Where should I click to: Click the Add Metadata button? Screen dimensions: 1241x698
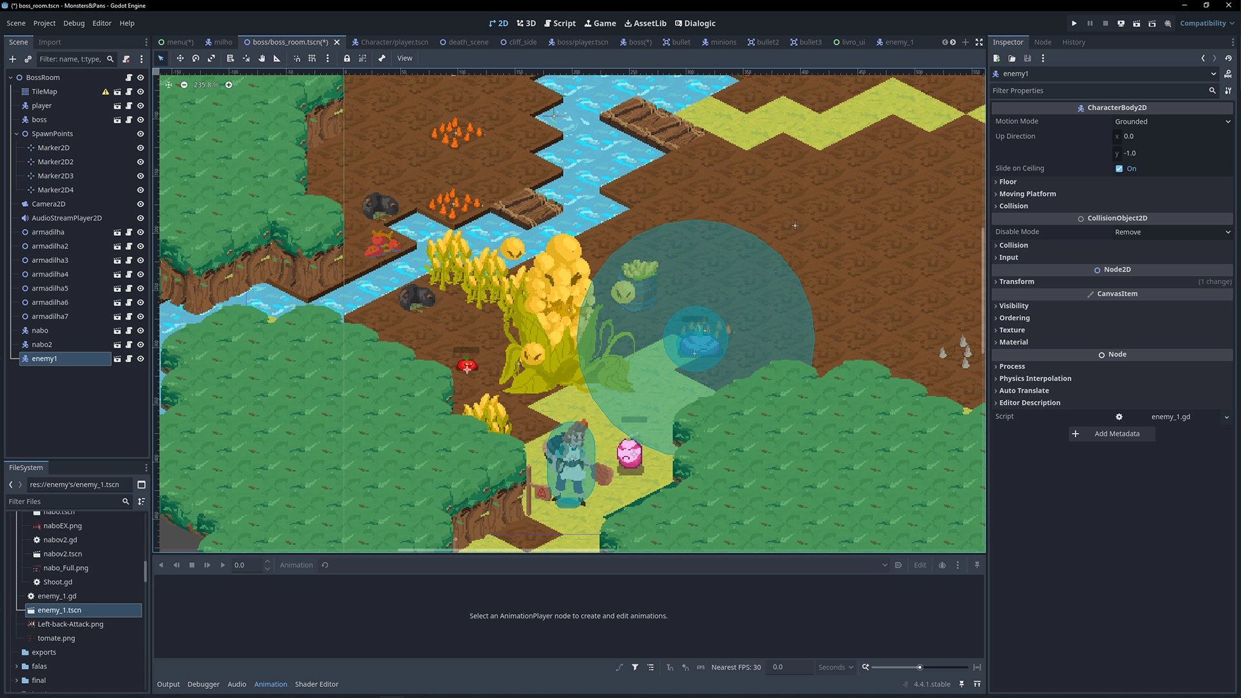tap(1112, 434)
